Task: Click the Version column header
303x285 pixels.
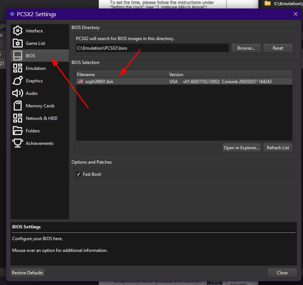Action: click(x=230, y=74)
